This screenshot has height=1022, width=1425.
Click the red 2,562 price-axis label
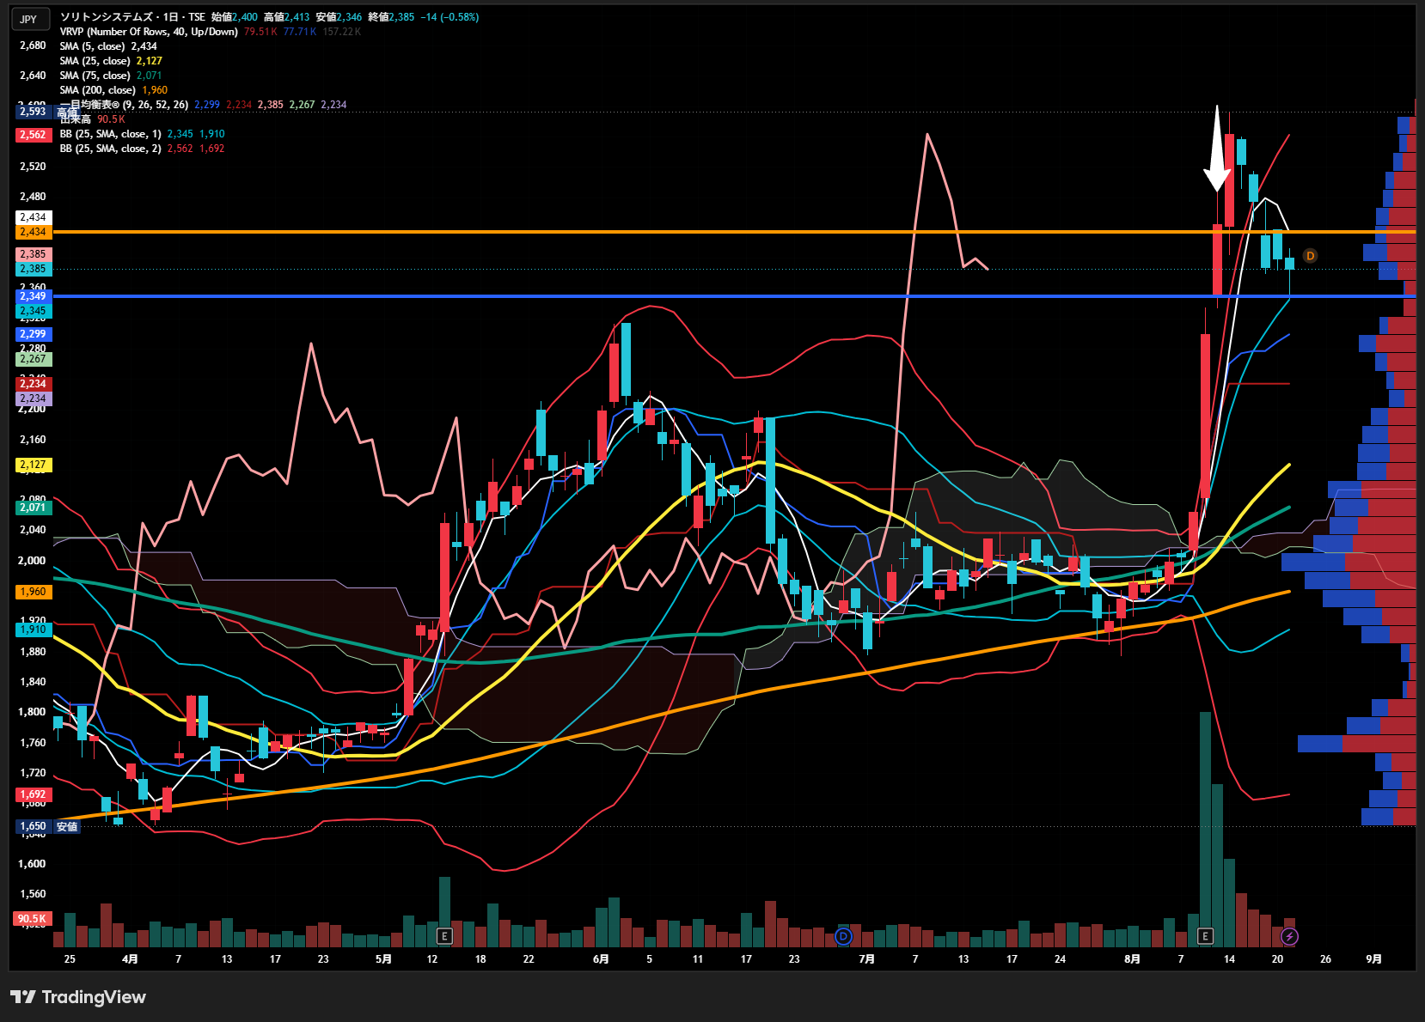(x=33, y=135)
